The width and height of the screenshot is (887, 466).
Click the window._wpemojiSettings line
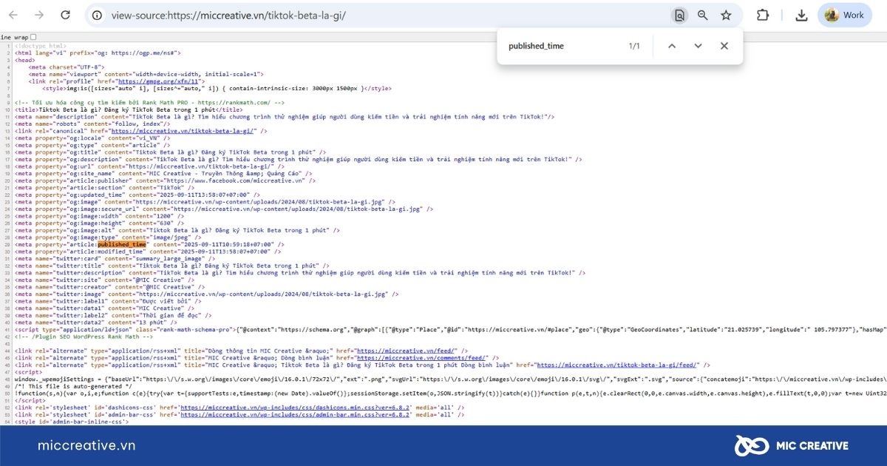451,379
